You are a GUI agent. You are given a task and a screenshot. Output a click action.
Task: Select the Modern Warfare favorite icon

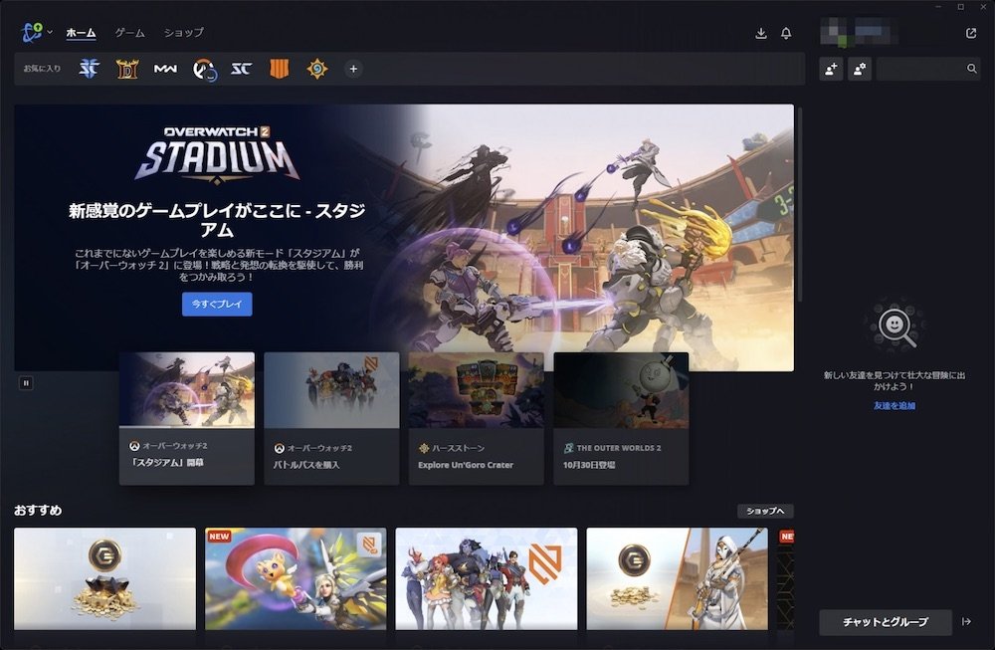pos(165,69)
